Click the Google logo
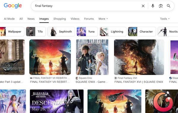The width and height of the screenshot is (178, 113). pos(13,6)
